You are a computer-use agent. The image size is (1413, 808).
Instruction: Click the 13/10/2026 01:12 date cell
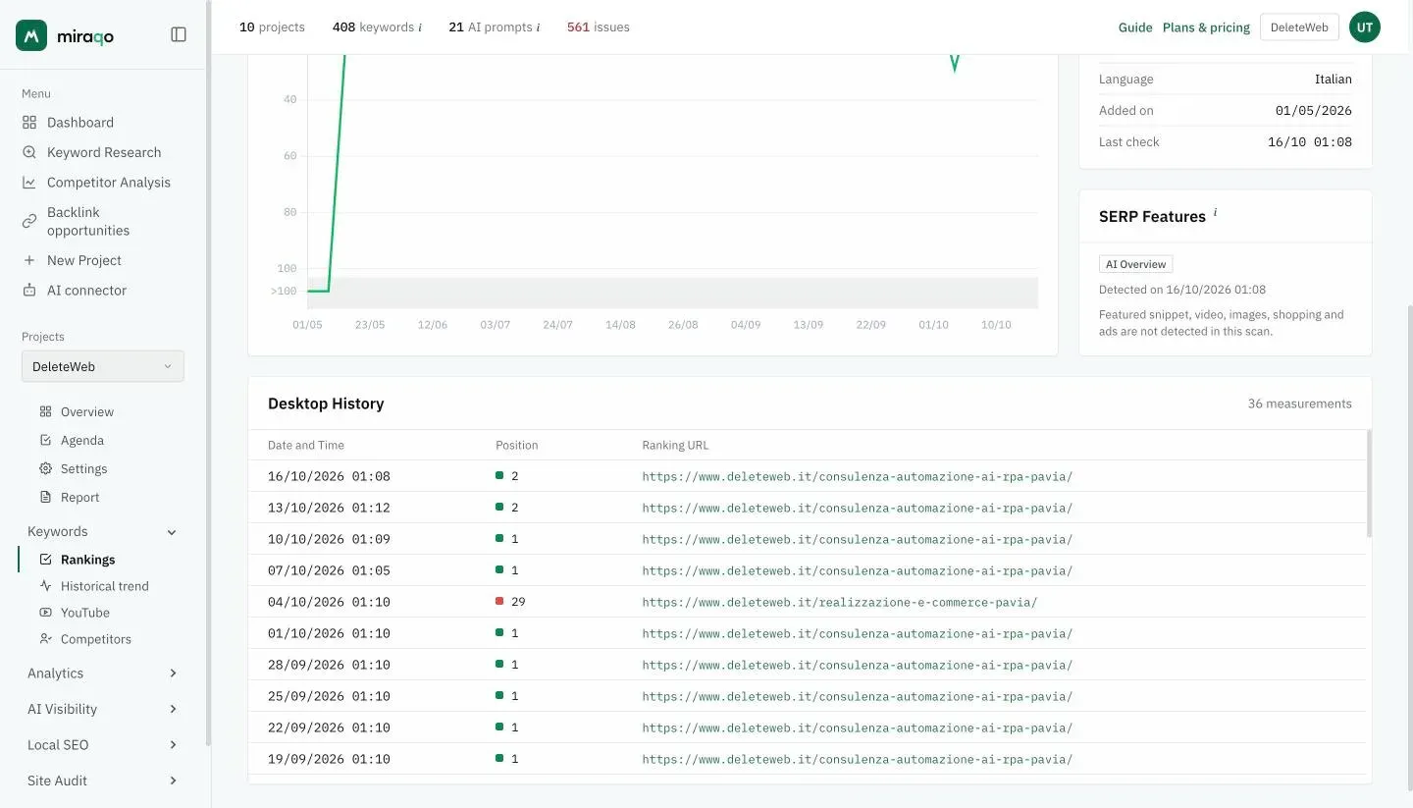pyautogui.click(x=329, y=508)
